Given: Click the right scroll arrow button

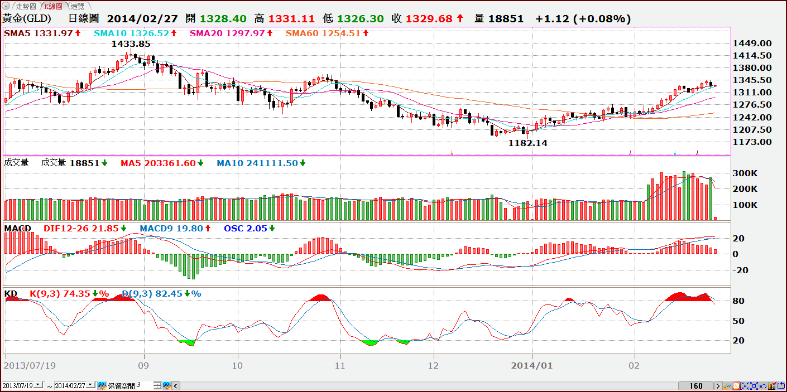Looking at the screenshot, I should click(x=718, y=385).
